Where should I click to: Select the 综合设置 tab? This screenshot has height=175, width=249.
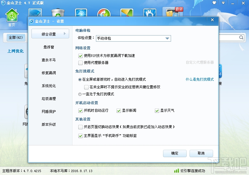(50, 34)
